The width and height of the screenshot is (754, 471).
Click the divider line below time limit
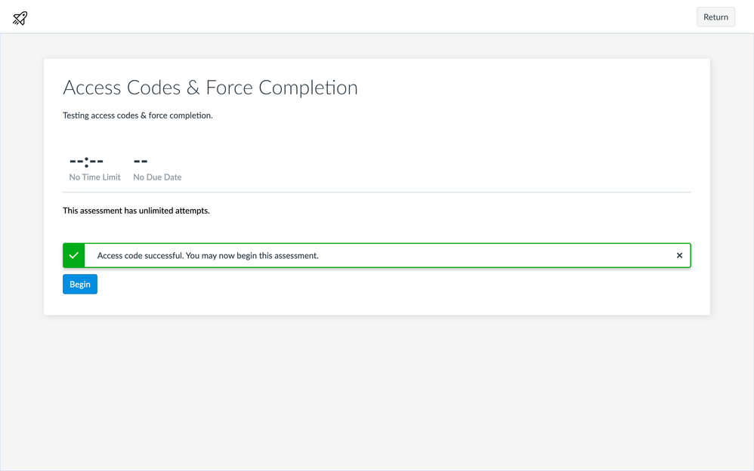[376, 192]
